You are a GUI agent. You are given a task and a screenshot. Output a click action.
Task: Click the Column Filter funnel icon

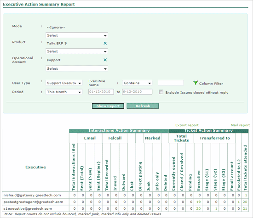pos(195,83)
